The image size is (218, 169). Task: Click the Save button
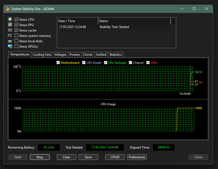88,157
